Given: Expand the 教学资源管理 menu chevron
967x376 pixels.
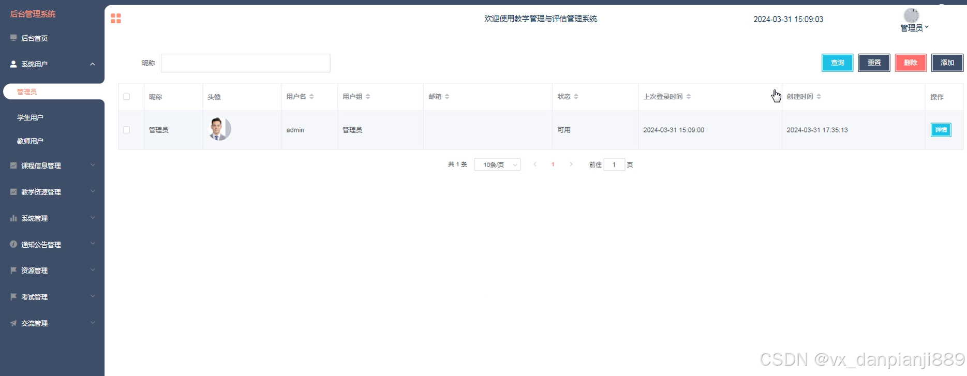Looking at the screenshot, I should pyautogui.click(x=93, y=191).
